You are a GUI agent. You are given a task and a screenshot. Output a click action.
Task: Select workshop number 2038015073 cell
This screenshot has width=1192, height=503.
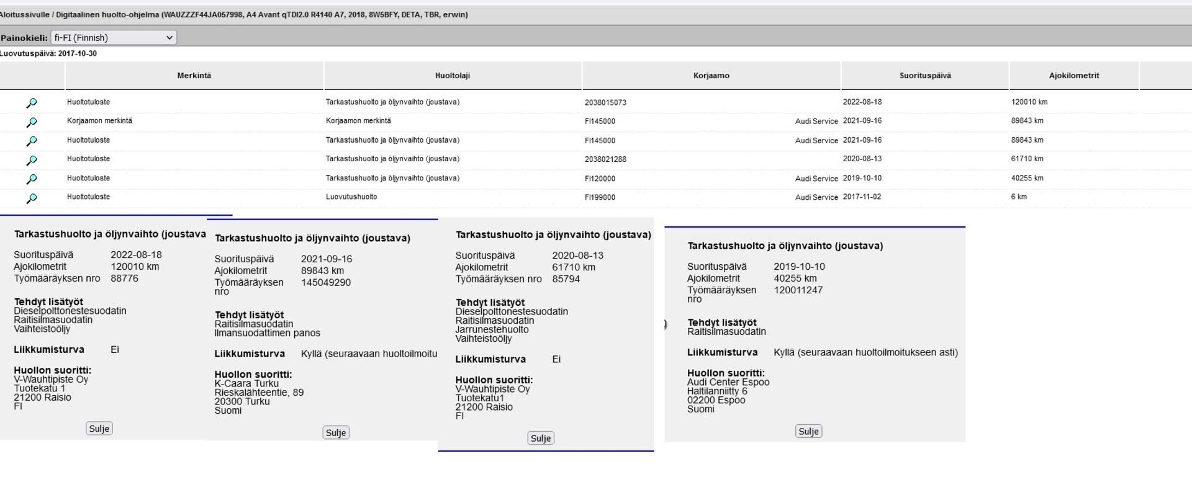coord(605,103)
